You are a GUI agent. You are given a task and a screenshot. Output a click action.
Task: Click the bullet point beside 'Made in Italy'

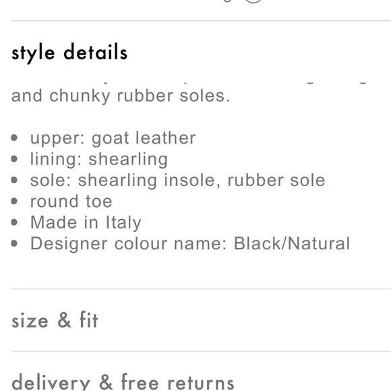tap(14, 222)
